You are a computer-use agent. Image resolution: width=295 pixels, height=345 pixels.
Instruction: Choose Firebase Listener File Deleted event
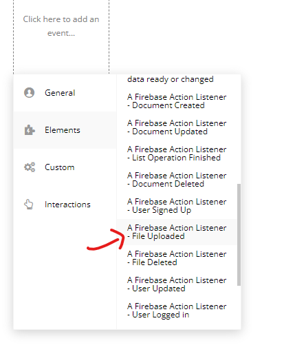(177, 258)
